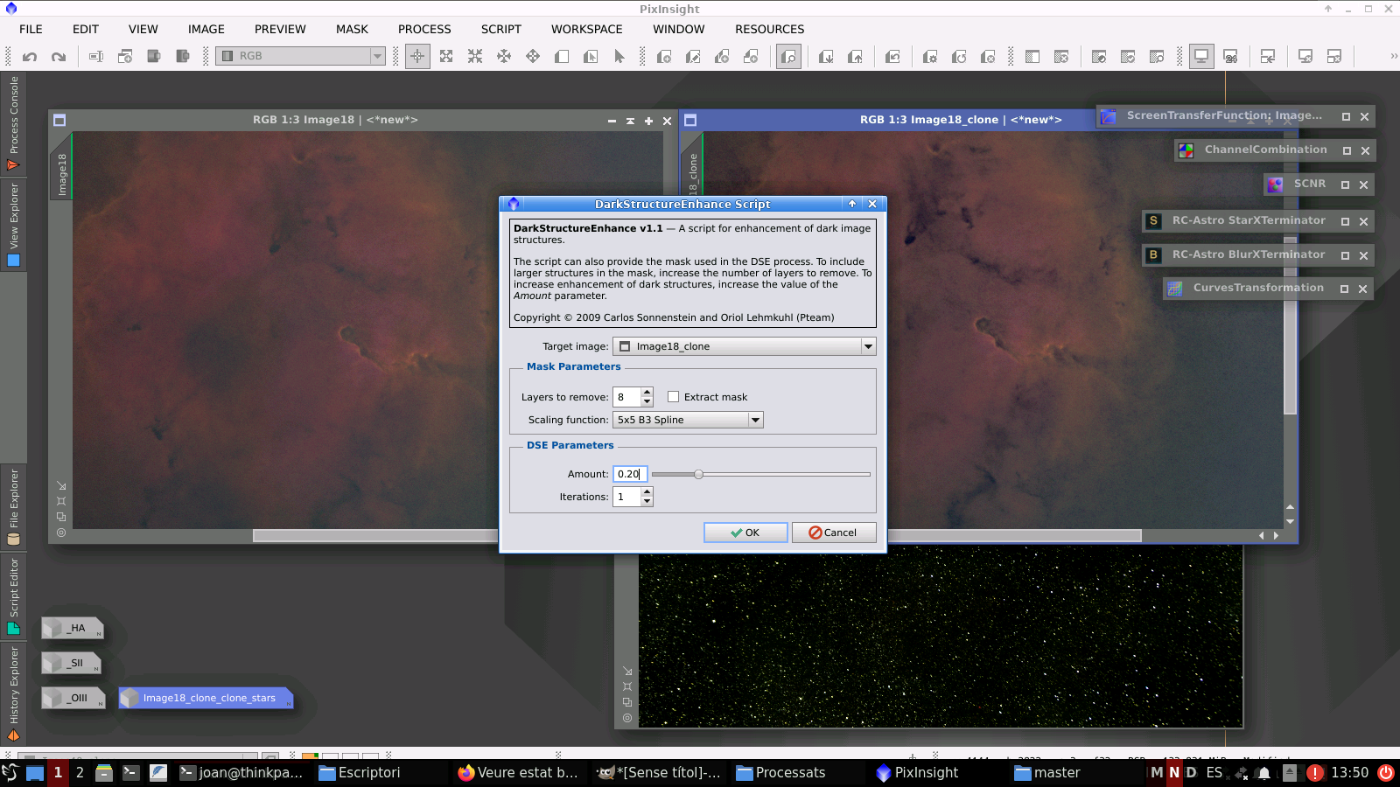Open the Scaling function dropdown

coord(754,420)
